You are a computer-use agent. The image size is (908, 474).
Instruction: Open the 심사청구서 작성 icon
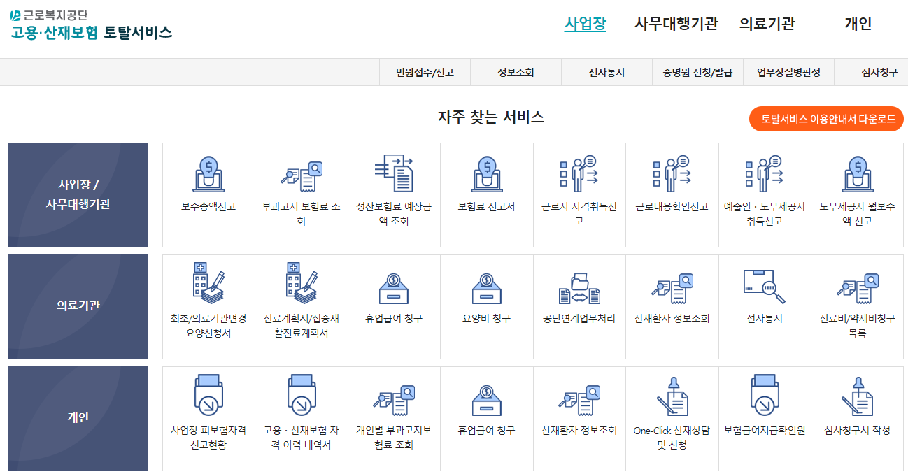(857, 396)
